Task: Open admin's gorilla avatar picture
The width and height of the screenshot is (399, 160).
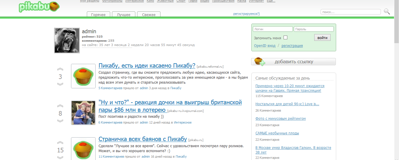Action: point(67,41)
